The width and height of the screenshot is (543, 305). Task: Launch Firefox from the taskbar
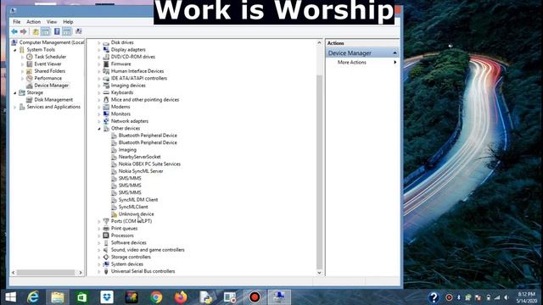[x=181, y=297]
